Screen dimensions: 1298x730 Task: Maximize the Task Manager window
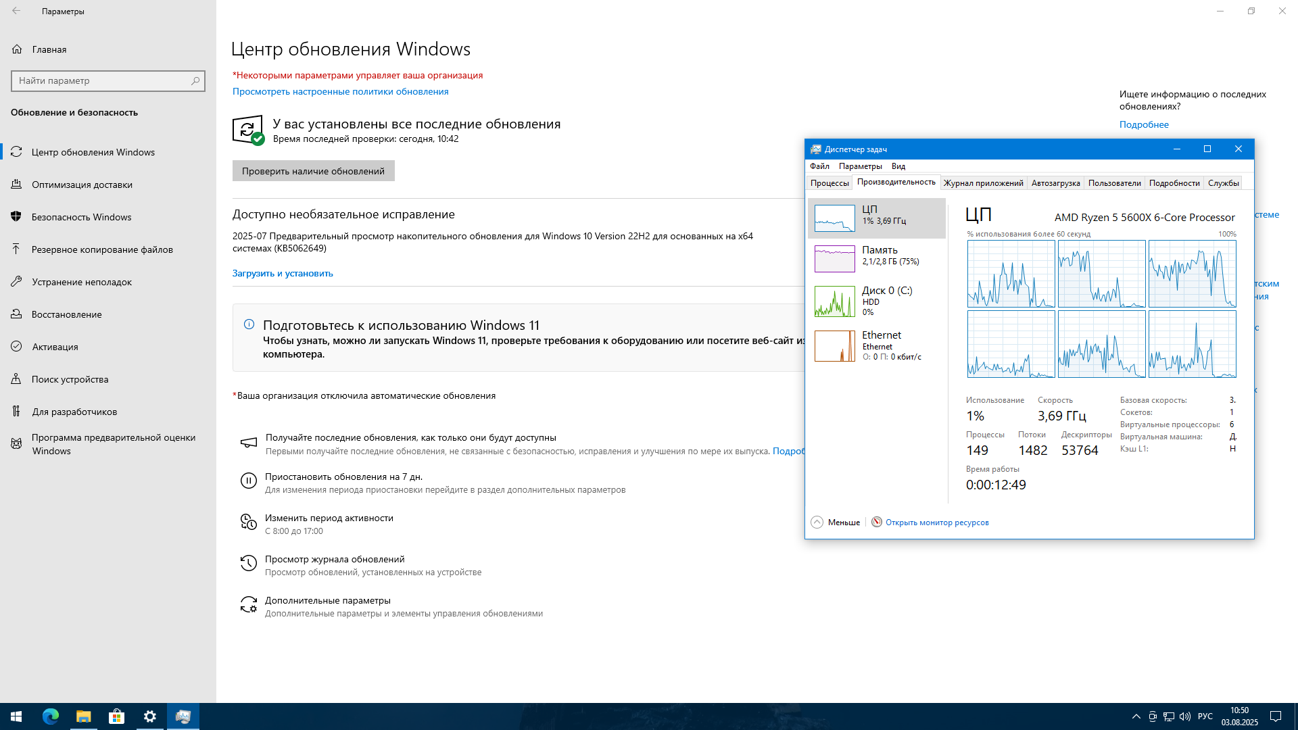click(1207, 149)
